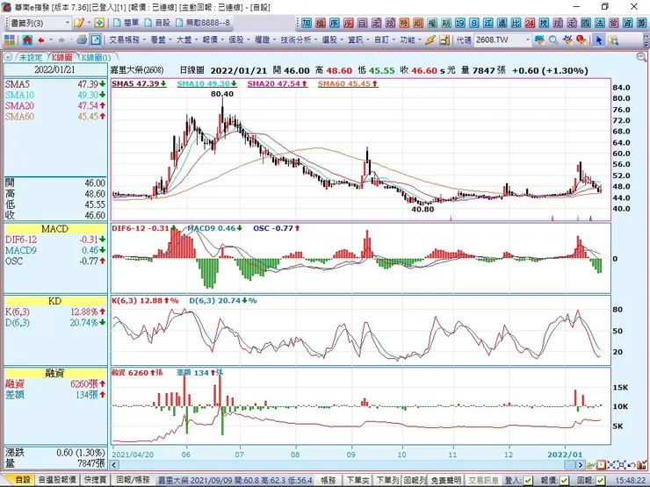The width and height of the screenshot is (650, 487).
Task: Click the popout window arrow icon
Action: [x=96, y=40]
